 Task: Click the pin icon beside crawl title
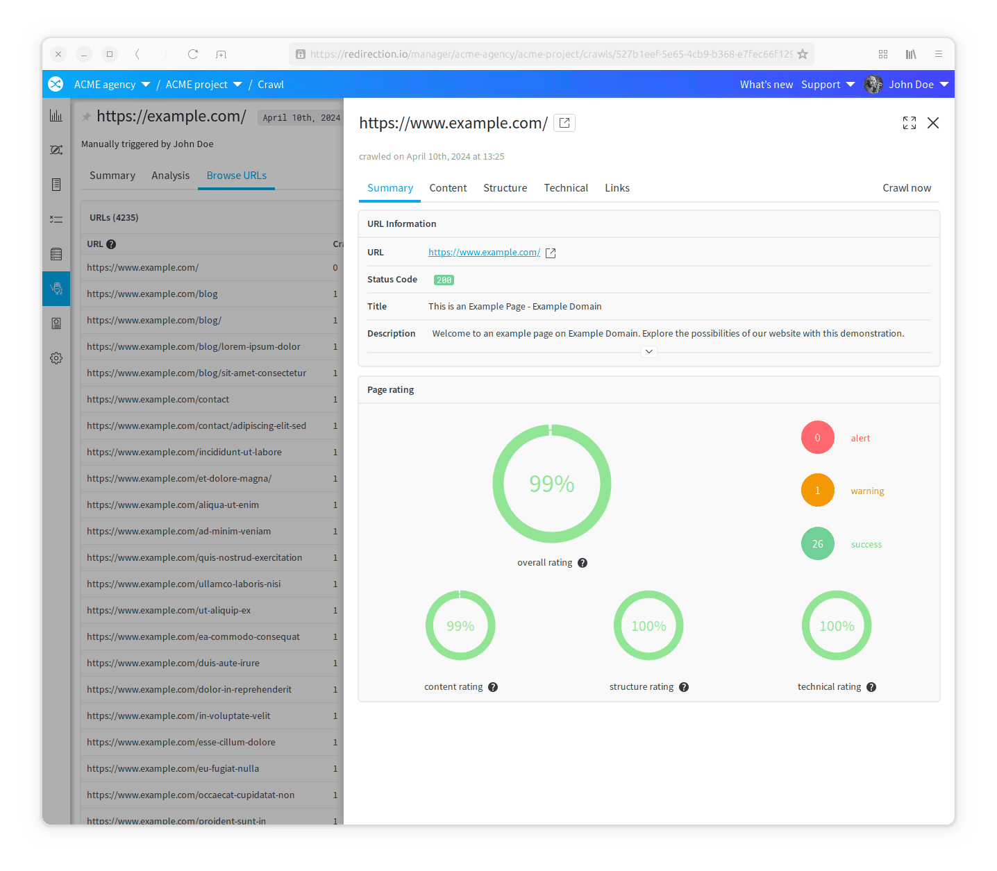[86, 117]
